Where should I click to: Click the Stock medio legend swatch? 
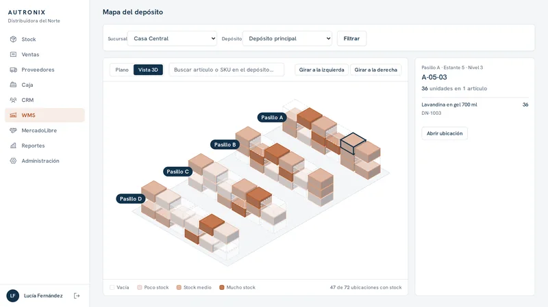click(179, 287)
